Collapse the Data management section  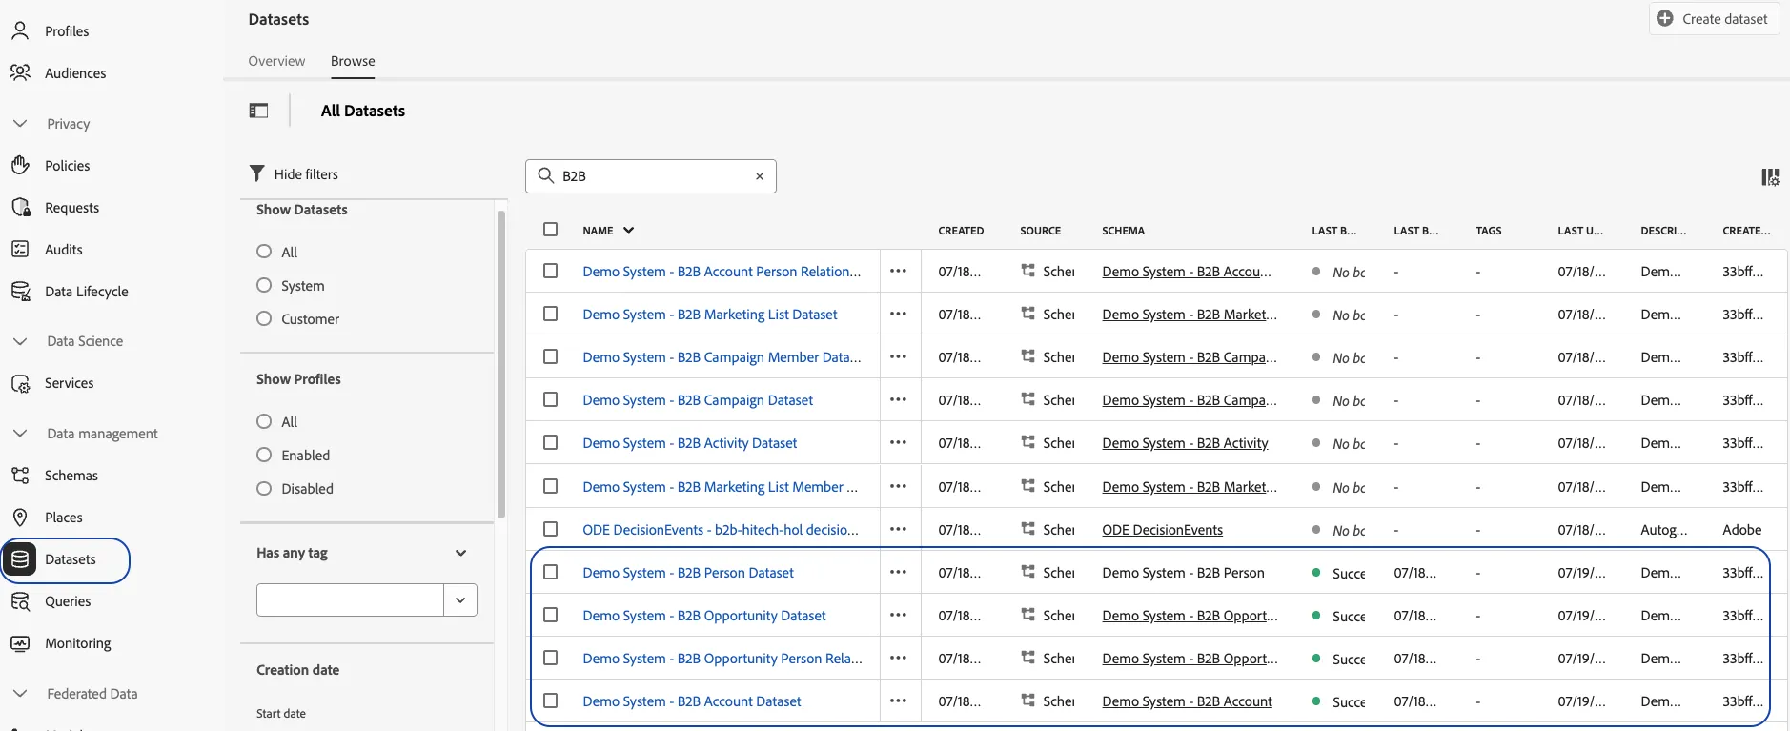(20, 434)
